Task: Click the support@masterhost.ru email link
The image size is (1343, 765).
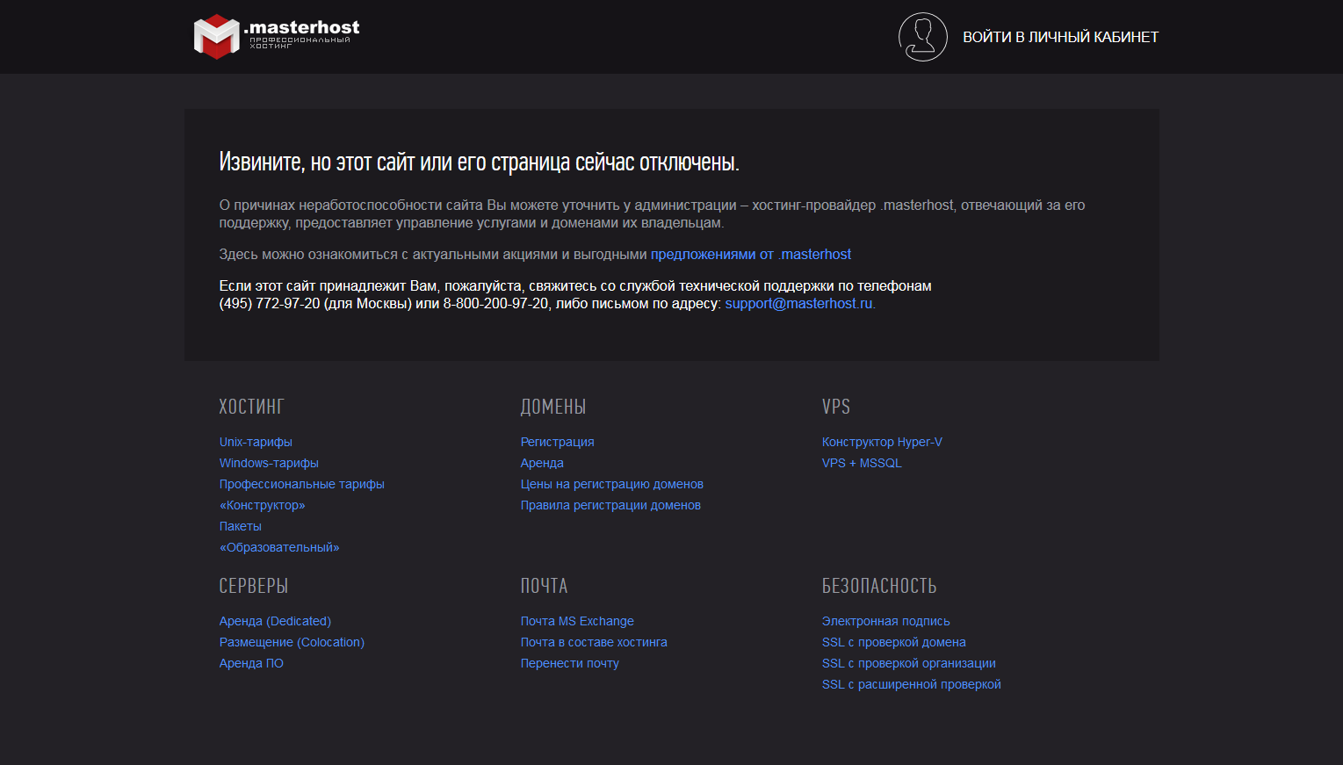Action: (798, 304)
